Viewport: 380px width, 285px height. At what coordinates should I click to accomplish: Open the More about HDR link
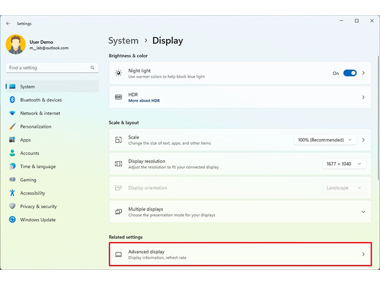144,101
